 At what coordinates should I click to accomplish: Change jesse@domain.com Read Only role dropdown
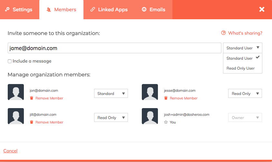point(245,94)
